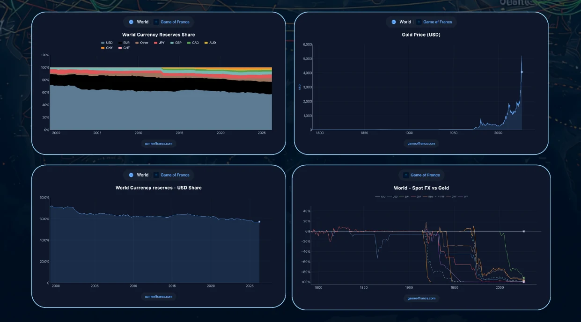Click the -100% axis label on Spot FX chart
This screenshot has width=581, height=322.
[306, 282]
